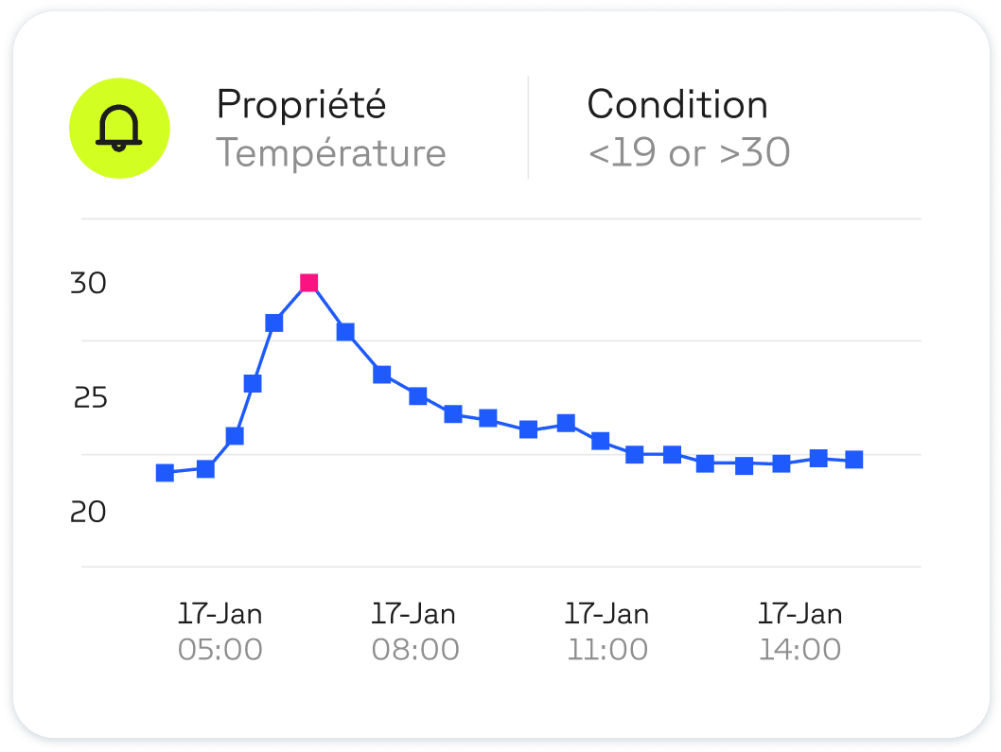The height and width of the screenshot is (752, 1001).
Task: Select the pink peak data point
Action: [308, 283]
